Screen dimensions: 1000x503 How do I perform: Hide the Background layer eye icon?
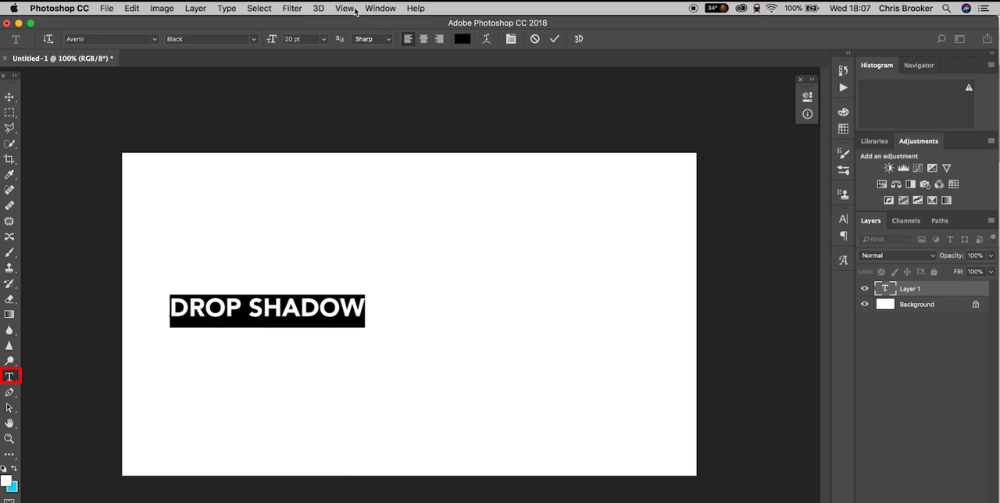click(x=864, y=305)
